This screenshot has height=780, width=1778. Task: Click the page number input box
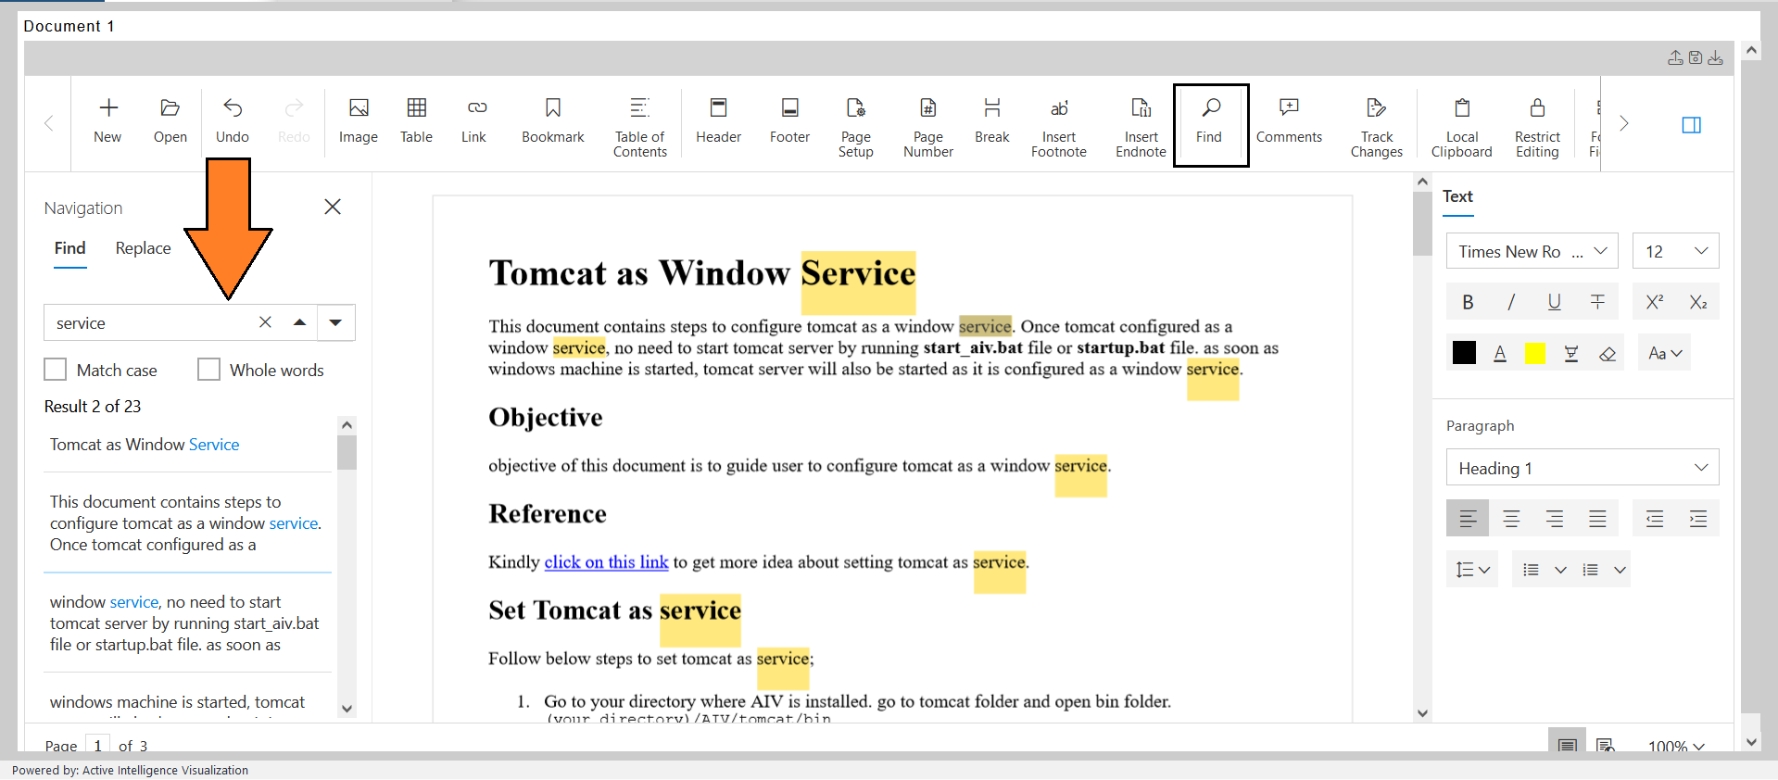97,745
